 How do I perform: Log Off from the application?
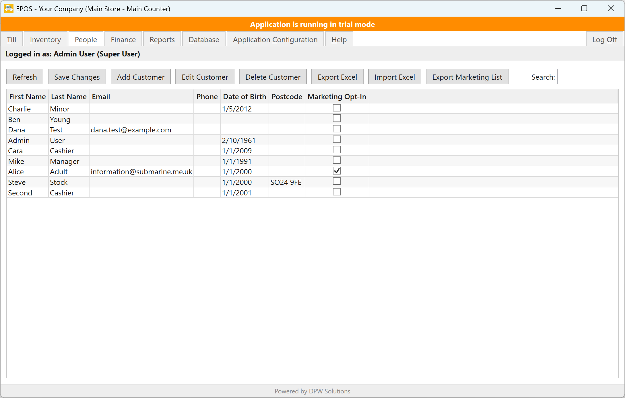click(x=604, y=39)
